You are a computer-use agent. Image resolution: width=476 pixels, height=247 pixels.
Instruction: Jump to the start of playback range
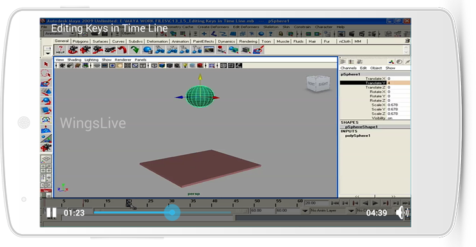(x=335, y=203)
